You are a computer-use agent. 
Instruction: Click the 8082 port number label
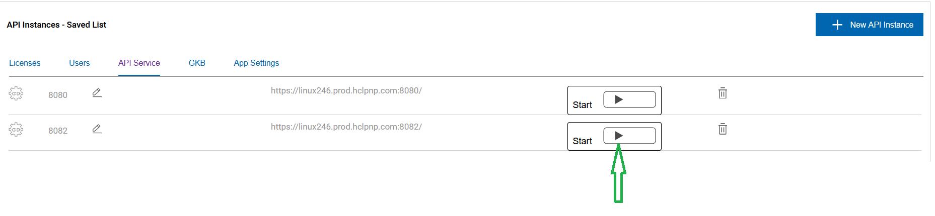click(x=58, y=131)
